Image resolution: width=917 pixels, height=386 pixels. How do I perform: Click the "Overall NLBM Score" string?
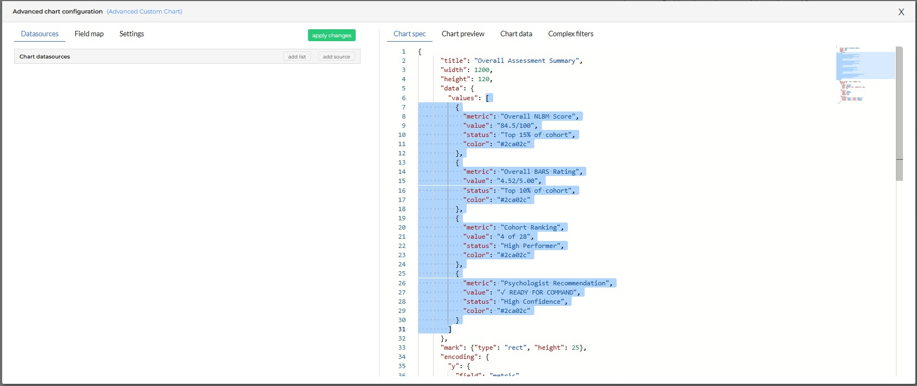tap(538, 116)
